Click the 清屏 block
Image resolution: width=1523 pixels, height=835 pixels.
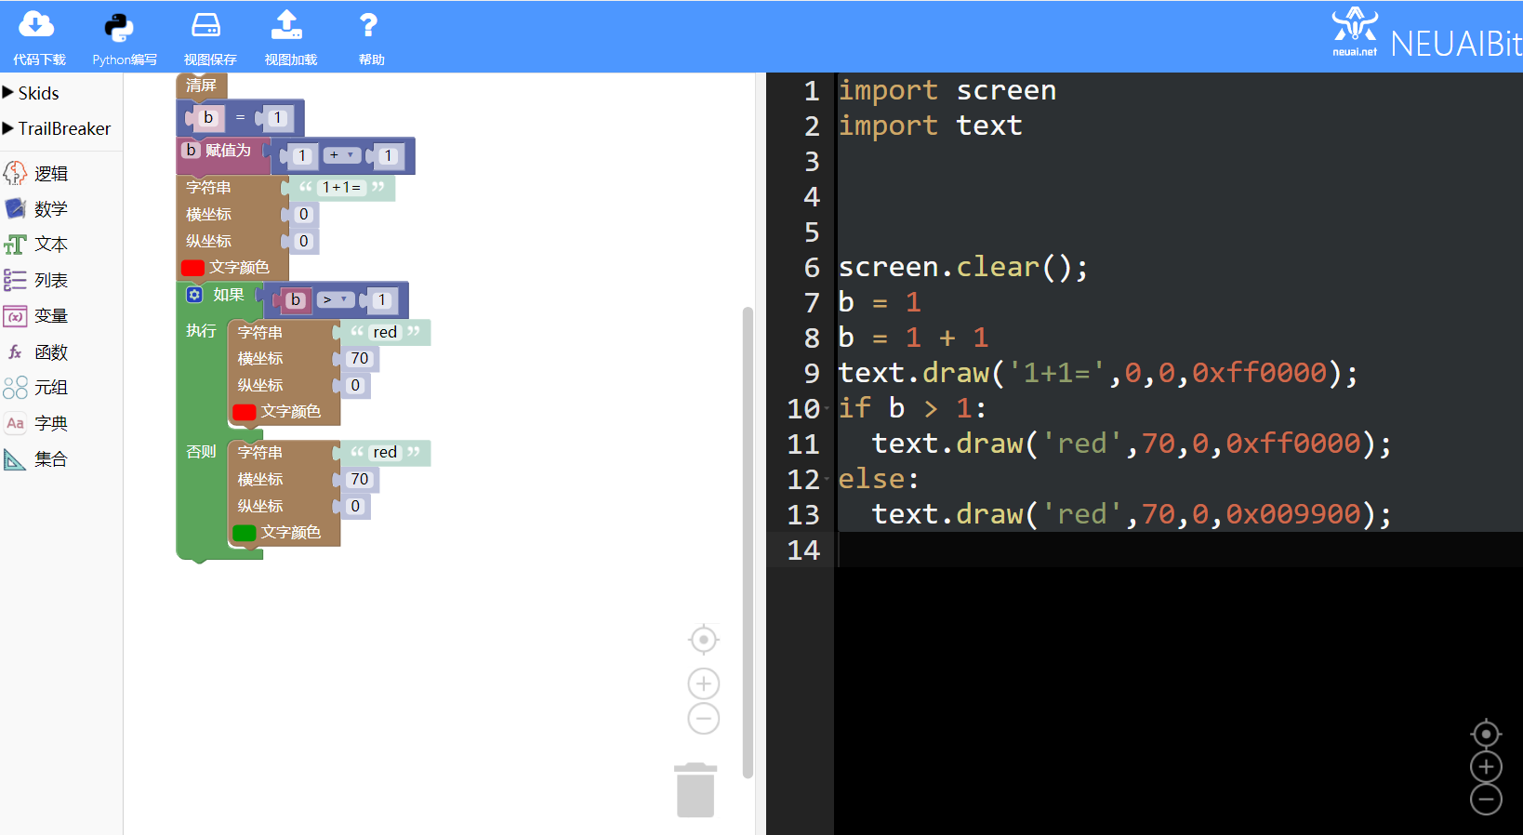(x=202, y=86)
